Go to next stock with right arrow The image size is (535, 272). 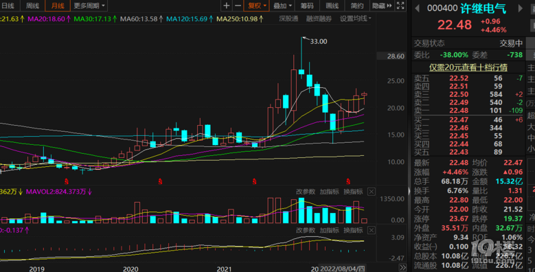(520, 8)
